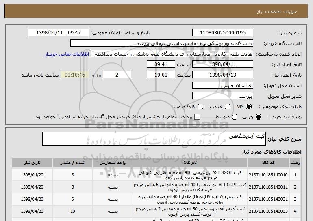This screenshot has width=313, height=221.
Task: Select the جزیی purchase type radio
Action: click(x=258, y=117)
